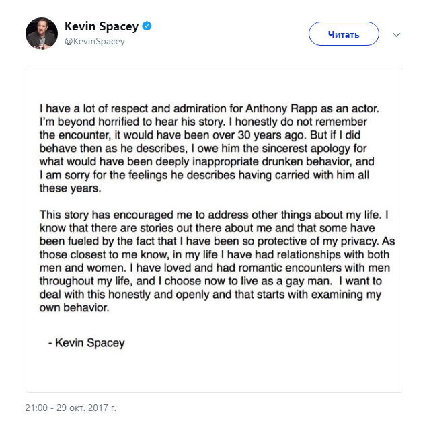This screenshot has height=421, width=425.
Task: Click the phrase 'live as a gay man'
Action: (286, 281)
